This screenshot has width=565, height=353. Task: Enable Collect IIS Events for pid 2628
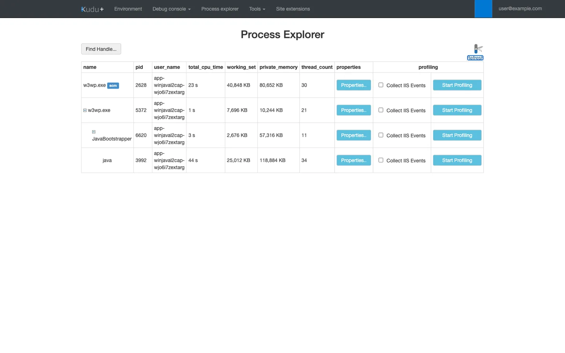tap(381, 85)
